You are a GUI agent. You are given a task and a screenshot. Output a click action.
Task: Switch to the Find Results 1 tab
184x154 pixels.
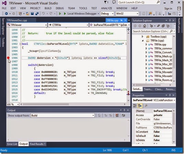click(x=37, y=144)
